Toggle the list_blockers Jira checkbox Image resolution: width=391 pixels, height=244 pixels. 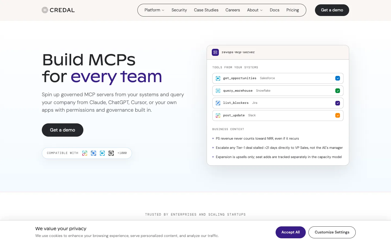pyautogui.click(x=338, y=103)
